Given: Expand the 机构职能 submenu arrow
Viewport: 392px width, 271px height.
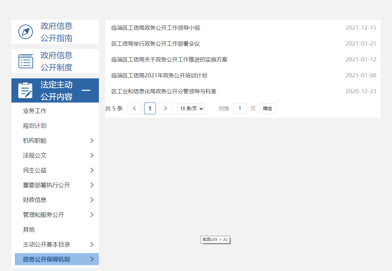Looking at the screenshot, I should point(92,141).
